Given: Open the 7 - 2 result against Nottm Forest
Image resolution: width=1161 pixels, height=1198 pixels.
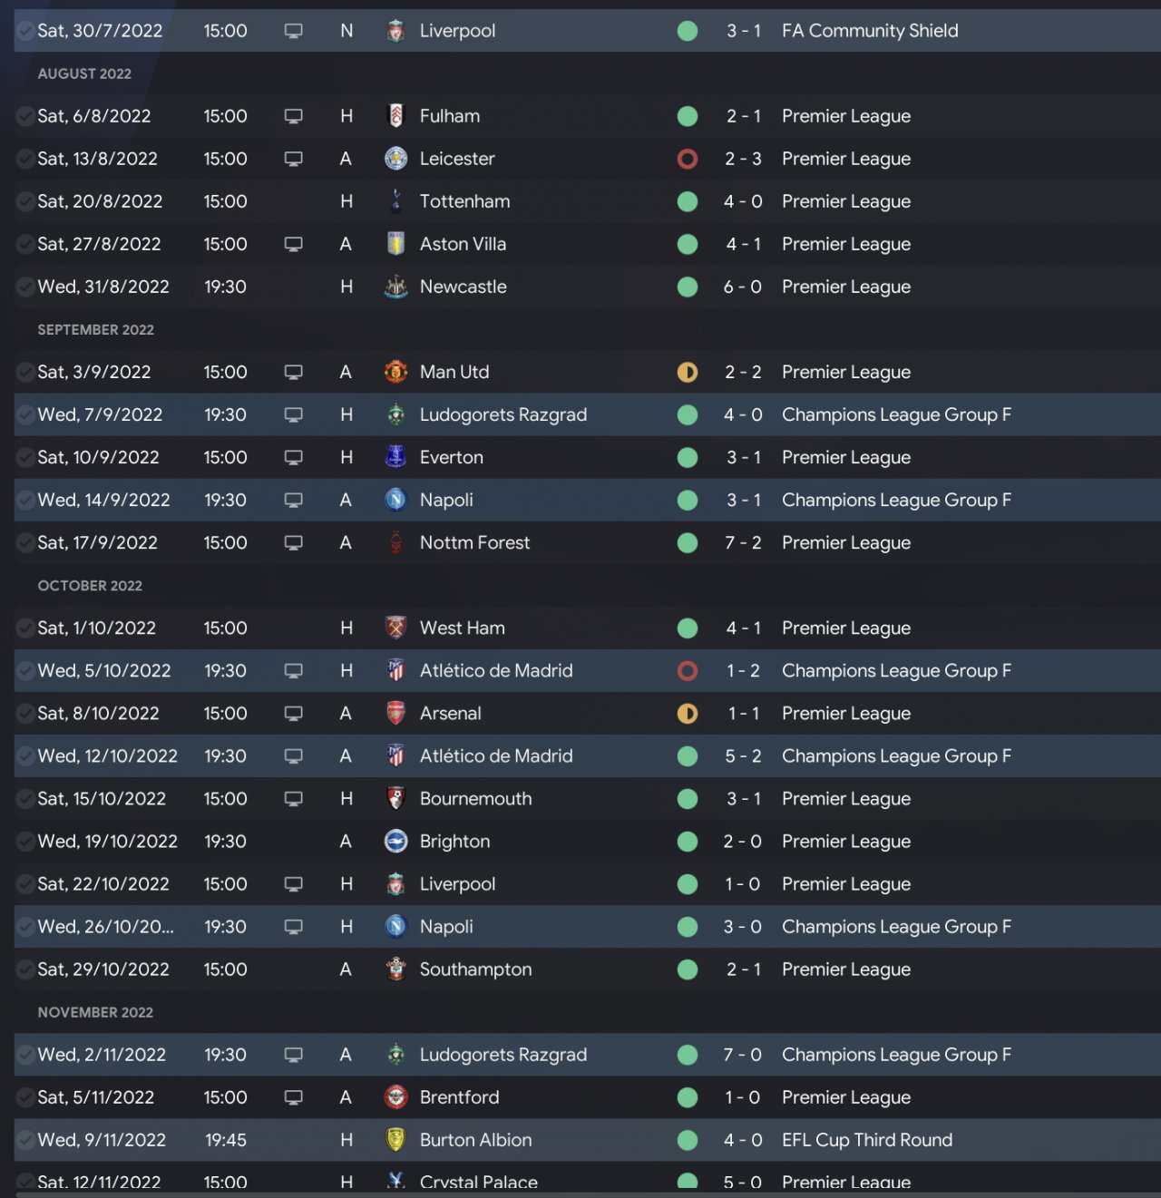Looking at the screenshot, I should pyautogui.click(x=743, y=543).
